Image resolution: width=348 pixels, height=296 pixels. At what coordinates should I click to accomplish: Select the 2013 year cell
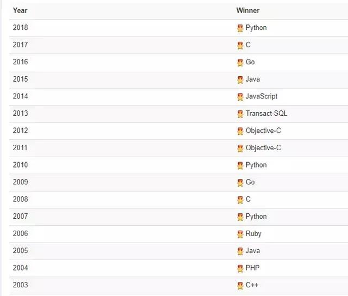point(21,113)
